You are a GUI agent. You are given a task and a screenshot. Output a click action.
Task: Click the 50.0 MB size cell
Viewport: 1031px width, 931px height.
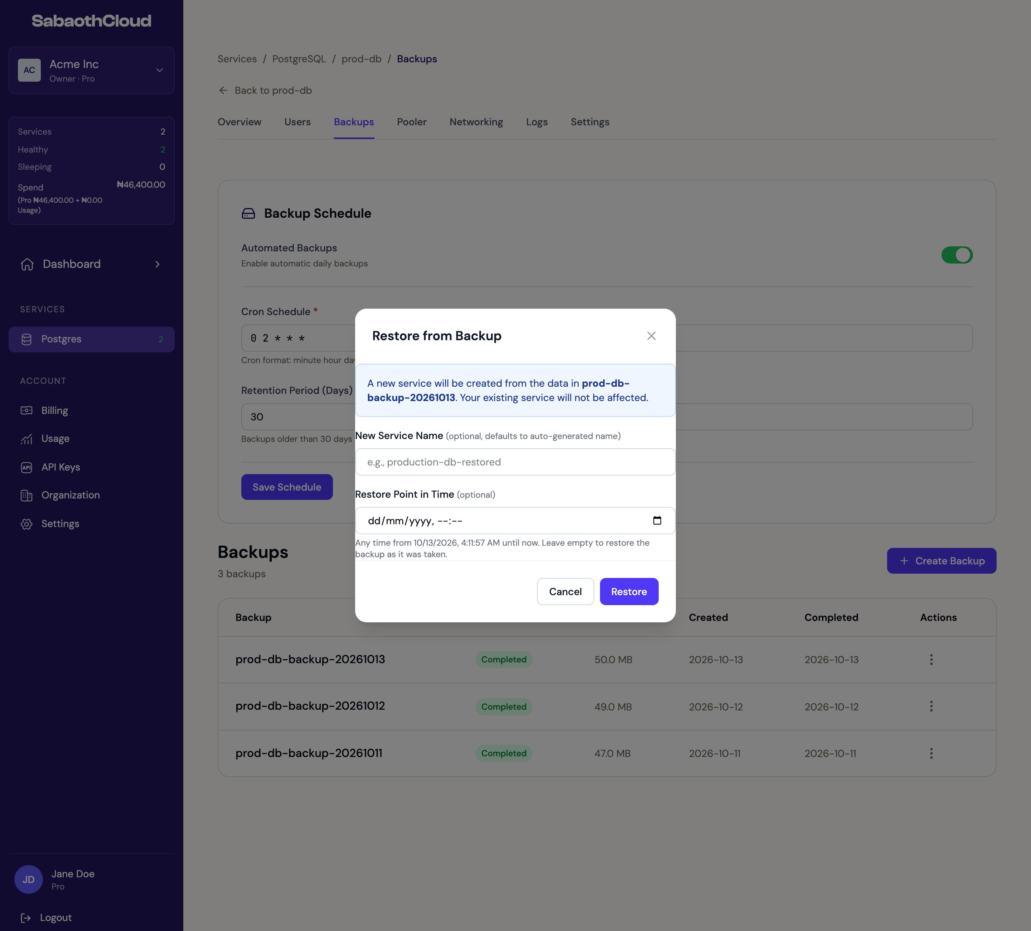click(613, 659)
